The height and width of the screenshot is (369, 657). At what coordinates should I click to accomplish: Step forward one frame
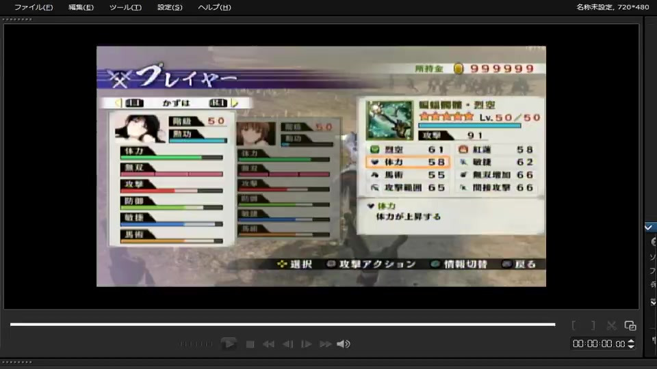click(x=307, y=344)
